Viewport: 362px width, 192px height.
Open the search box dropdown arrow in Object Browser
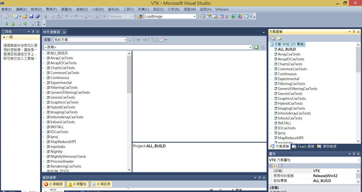coord(250,47)
